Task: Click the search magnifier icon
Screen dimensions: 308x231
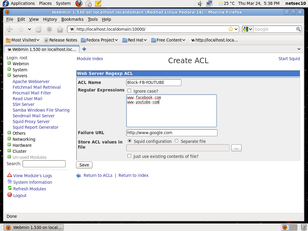Action: click(298, 29)
